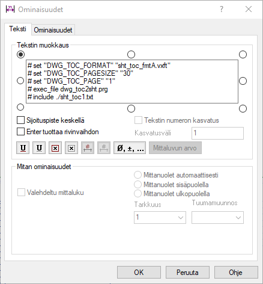Image resolution: width=263 pixels, height=284 pixels.
Task: Click the gray dimension # symbol button
Action: (104, 148)
